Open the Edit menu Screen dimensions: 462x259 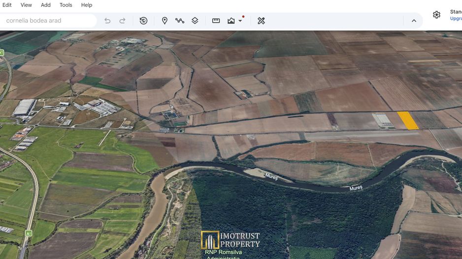point(7,5)
